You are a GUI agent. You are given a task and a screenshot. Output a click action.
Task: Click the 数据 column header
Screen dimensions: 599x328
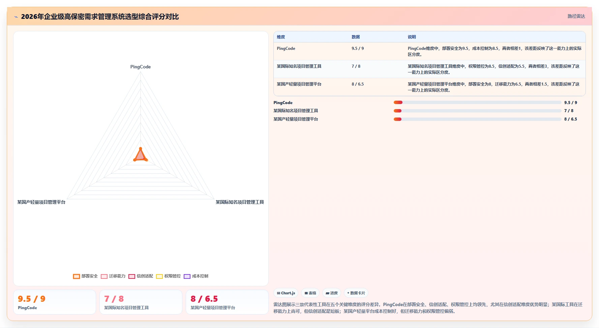click(x=356, y=37)
